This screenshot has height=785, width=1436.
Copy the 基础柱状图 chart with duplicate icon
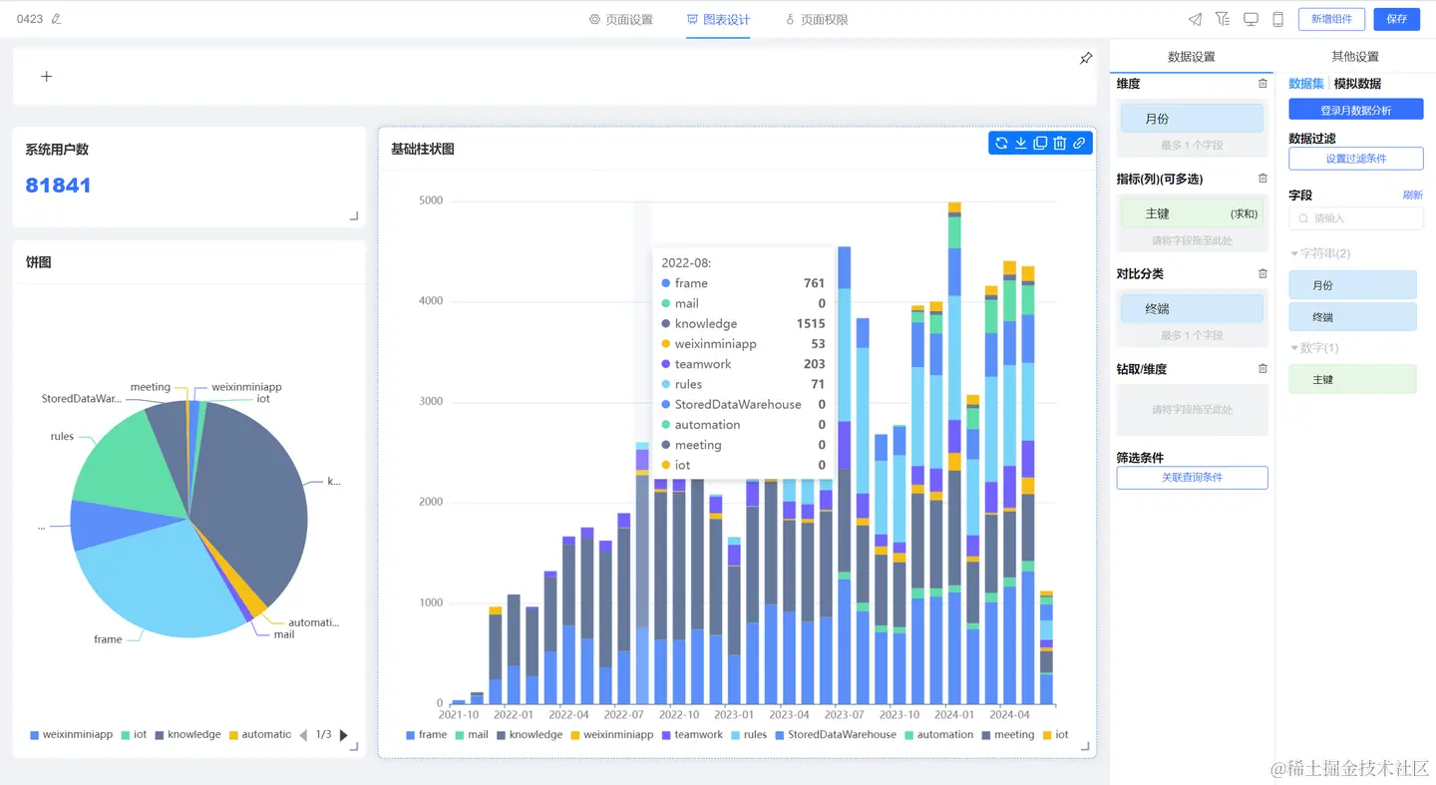tap(1040, 144)
